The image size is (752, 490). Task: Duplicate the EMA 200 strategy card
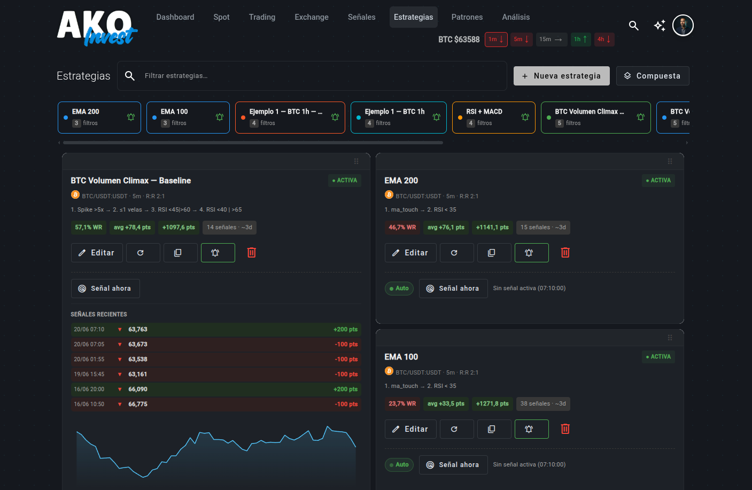tap(494, 253)
